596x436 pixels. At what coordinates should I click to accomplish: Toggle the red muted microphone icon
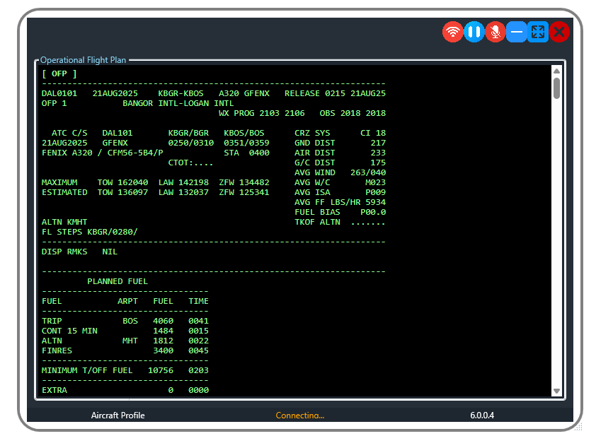[x=495, y=32]
